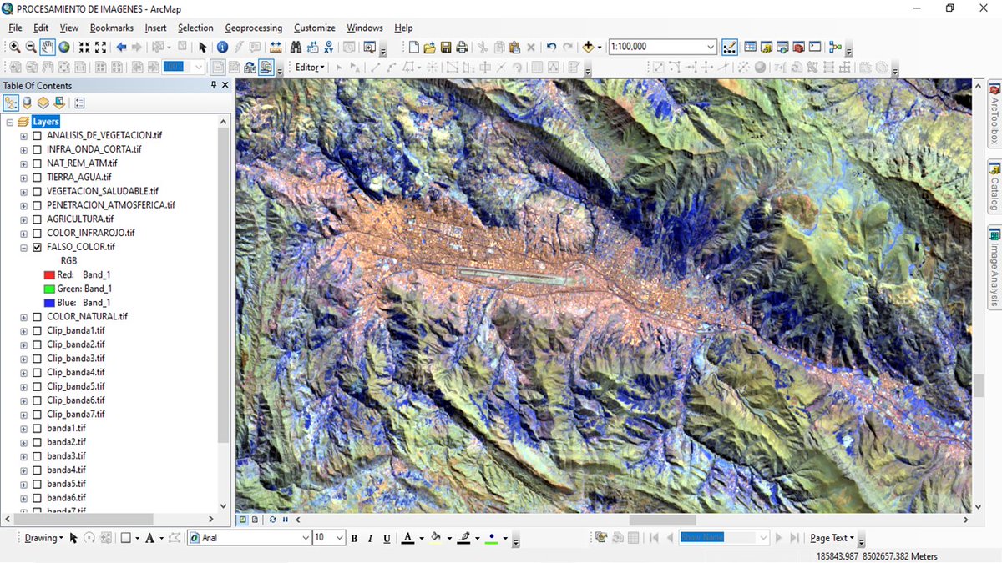Open the Geoprocessing menu

[254, 28]
